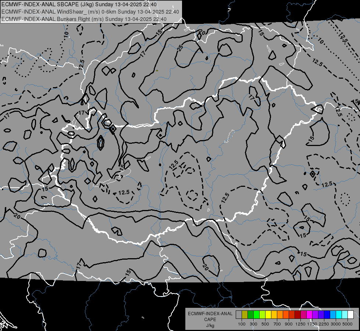Screen dimensions: 360x331
Task: Click the 300 value in legend
Action: coord(253,324)
